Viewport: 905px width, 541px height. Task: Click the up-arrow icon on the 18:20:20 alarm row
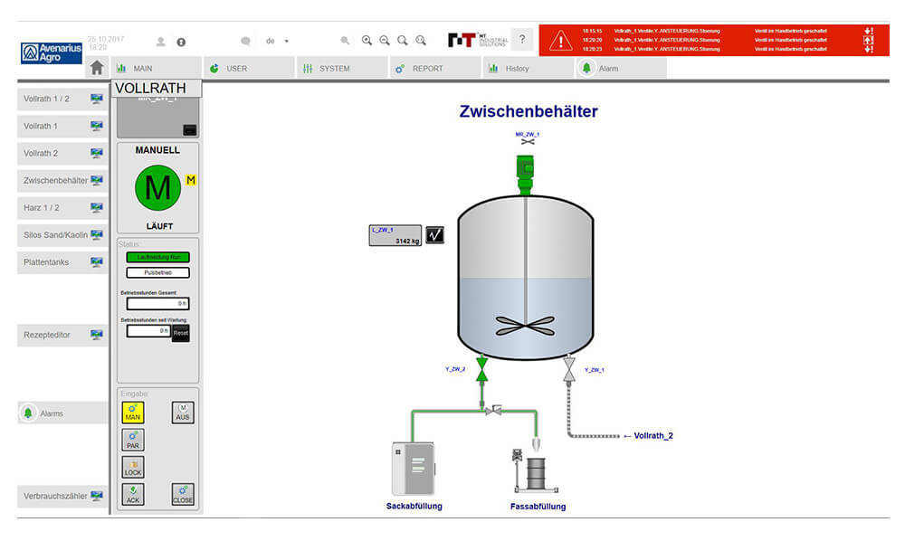[x=869, y=40]
